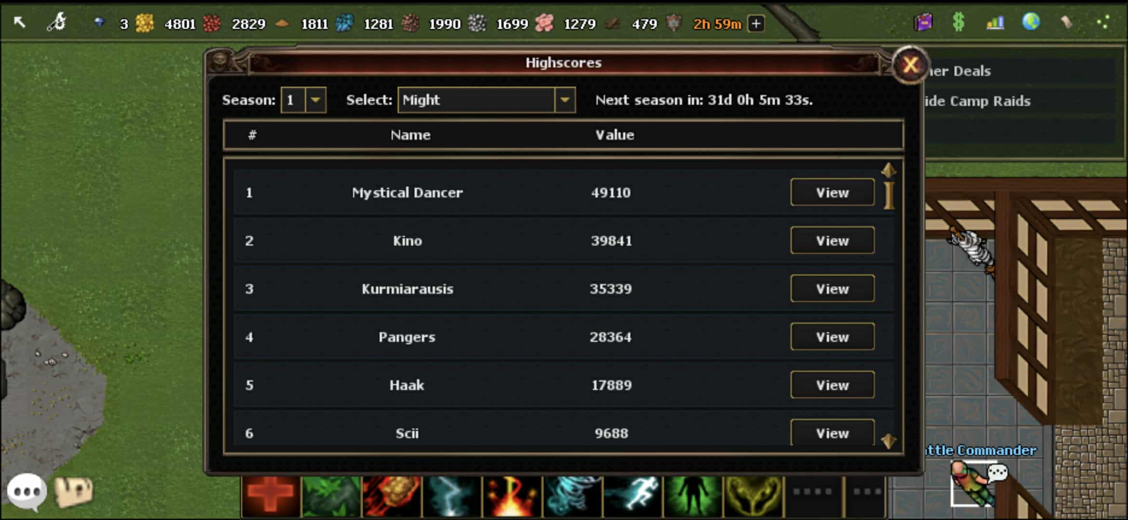This screenshot has width=1128, height=520.
Task: Click the plus button beside timer
Action: pos(756,24)
